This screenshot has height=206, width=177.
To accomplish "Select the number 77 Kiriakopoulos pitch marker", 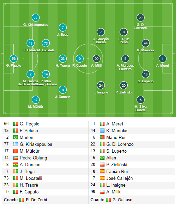I will pos(36,18).
